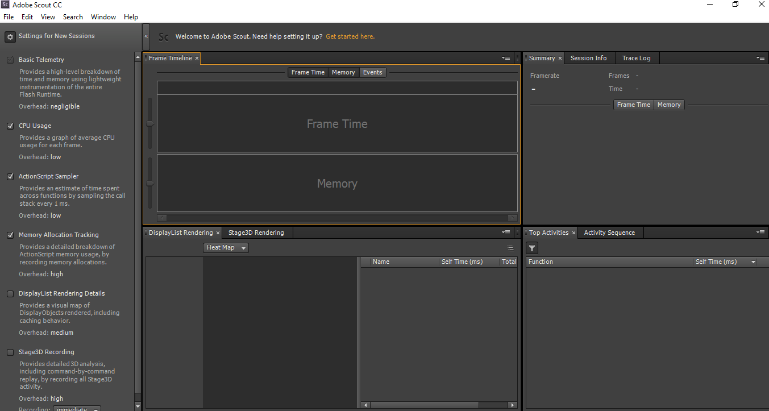Viewport: 769px width, 411px height.
Task: Open the Frame Timeline panel options menu
Action: (506, 58)
